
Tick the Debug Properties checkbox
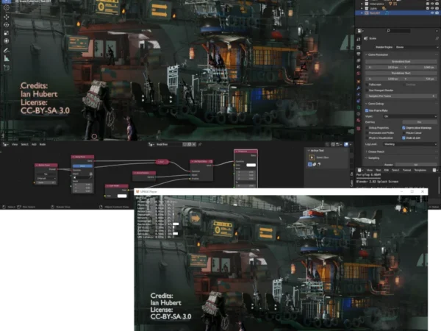(367, 127)
